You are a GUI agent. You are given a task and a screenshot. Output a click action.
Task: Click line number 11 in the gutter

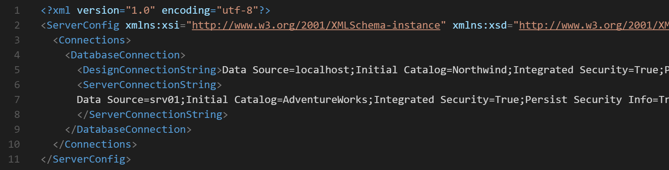point(14,159)
